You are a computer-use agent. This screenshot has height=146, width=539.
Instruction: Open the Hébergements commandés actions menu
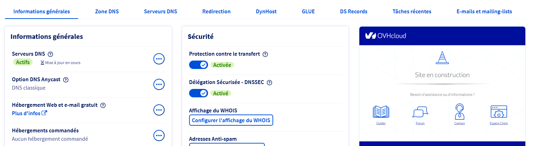click(x=159, y=135)
